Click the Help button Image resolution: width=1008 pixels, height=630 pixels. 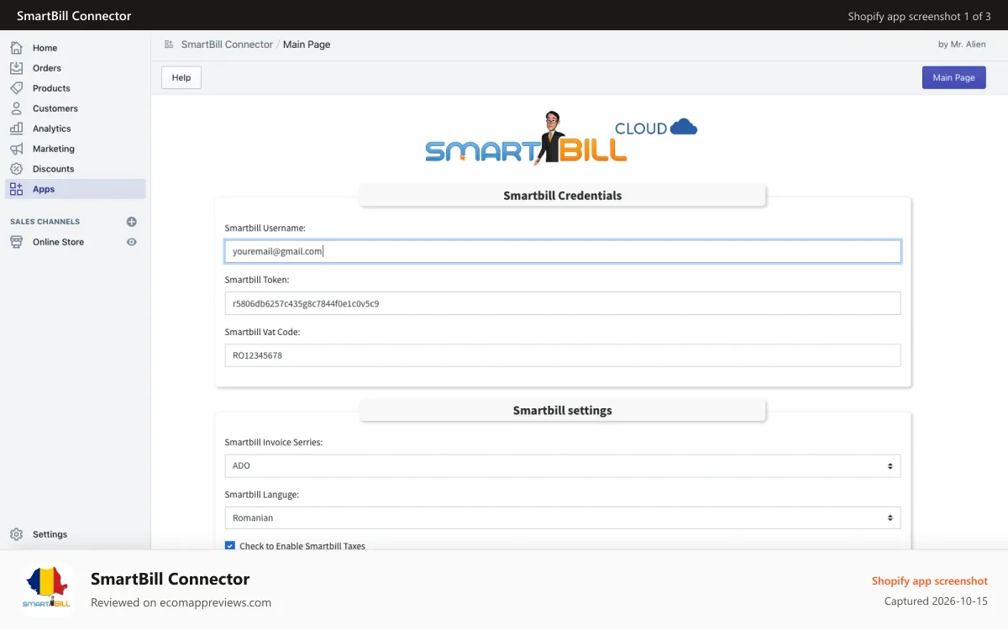pos(181,77)
